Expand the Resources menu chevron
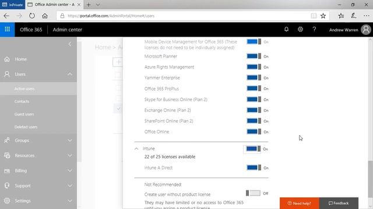This screenshot has width=373, height=209. click(70, 156)
